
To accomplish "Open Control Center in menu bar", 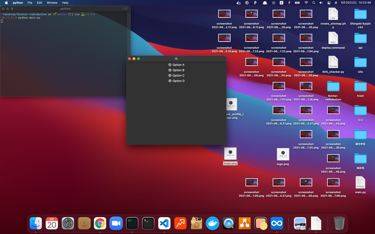I will click(x=329, y=3).
